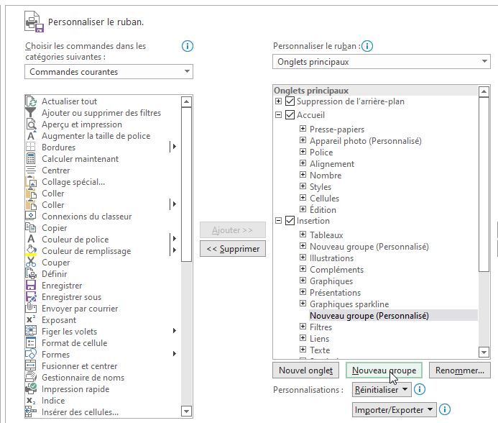Click the down arrow of the commands list scrollbar
This screenshot has height=423, width=498.
[x=186, y=411]
